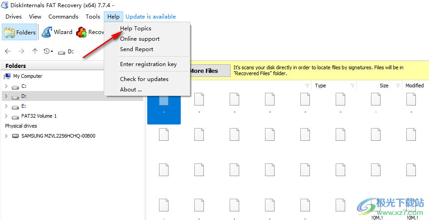Open the Tools menu

(93, 17)
